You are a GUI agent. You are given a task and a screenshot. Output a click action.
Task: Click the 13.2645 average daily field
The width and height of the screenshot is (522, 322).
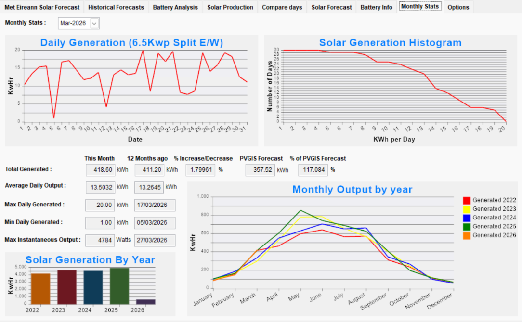tap(149, 188)
